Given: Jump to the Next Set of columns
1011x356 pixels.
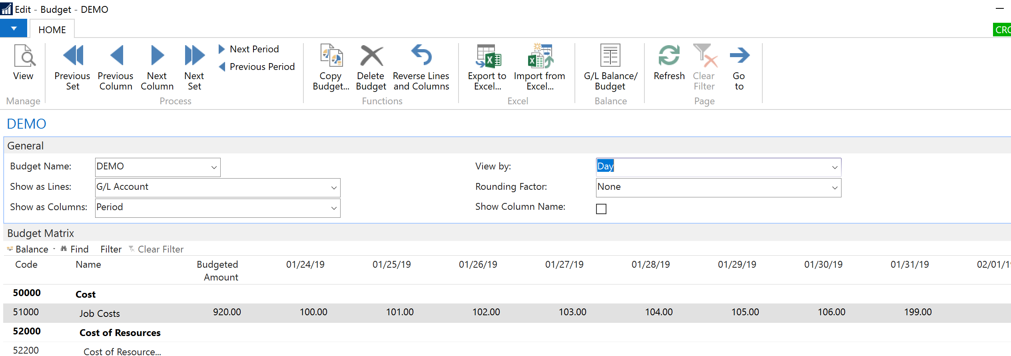Looking at the screenshot, I should coord(194,56).
